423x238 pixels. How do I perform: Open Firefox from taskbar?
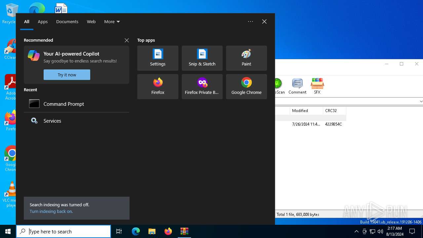pyautogui.click(x=168, y=231)
